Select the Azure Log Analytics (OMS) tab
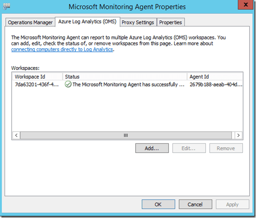Screen dimensions: 256x218 click(87, 22)
